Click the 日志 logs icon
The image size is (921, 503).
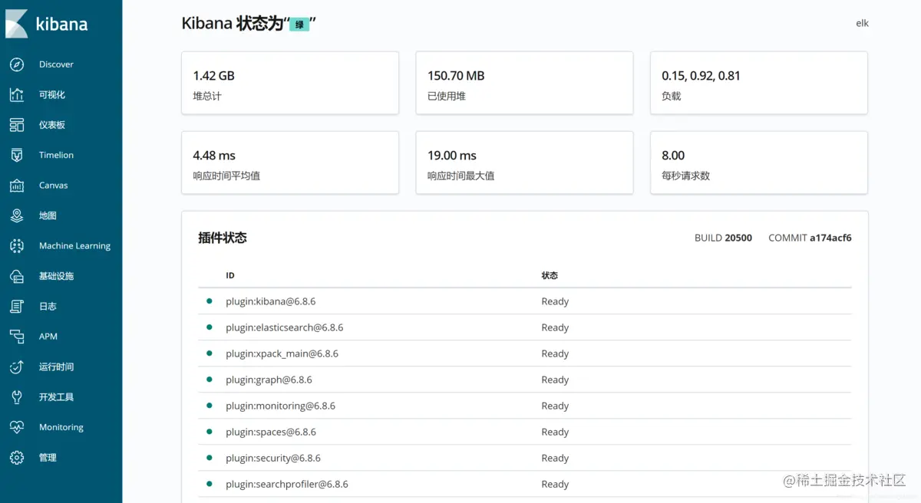click(17, 306)
